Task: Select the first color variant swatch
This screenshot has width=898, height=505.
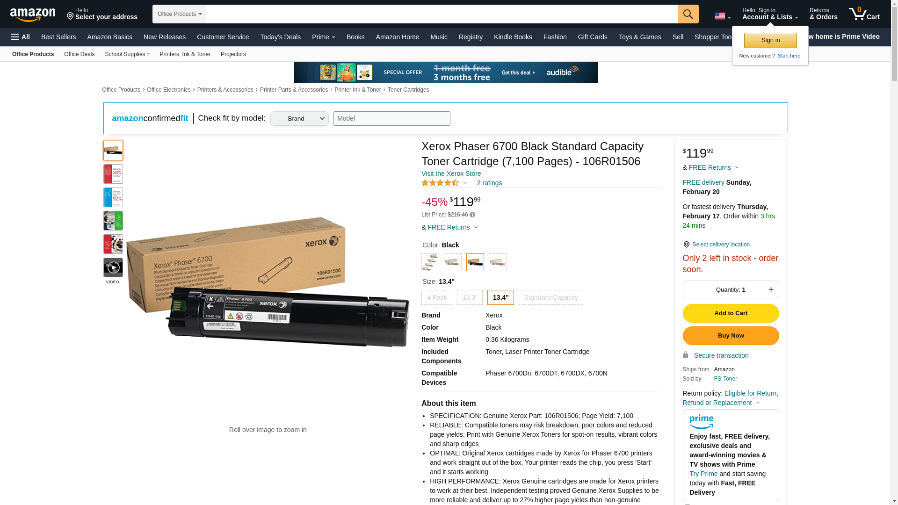Action: coord(430,262)
